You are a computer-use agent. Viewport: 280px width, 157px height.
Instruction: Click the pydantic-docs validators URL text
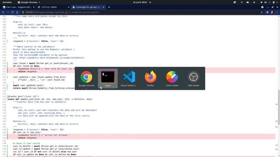(x=52, y=58)
